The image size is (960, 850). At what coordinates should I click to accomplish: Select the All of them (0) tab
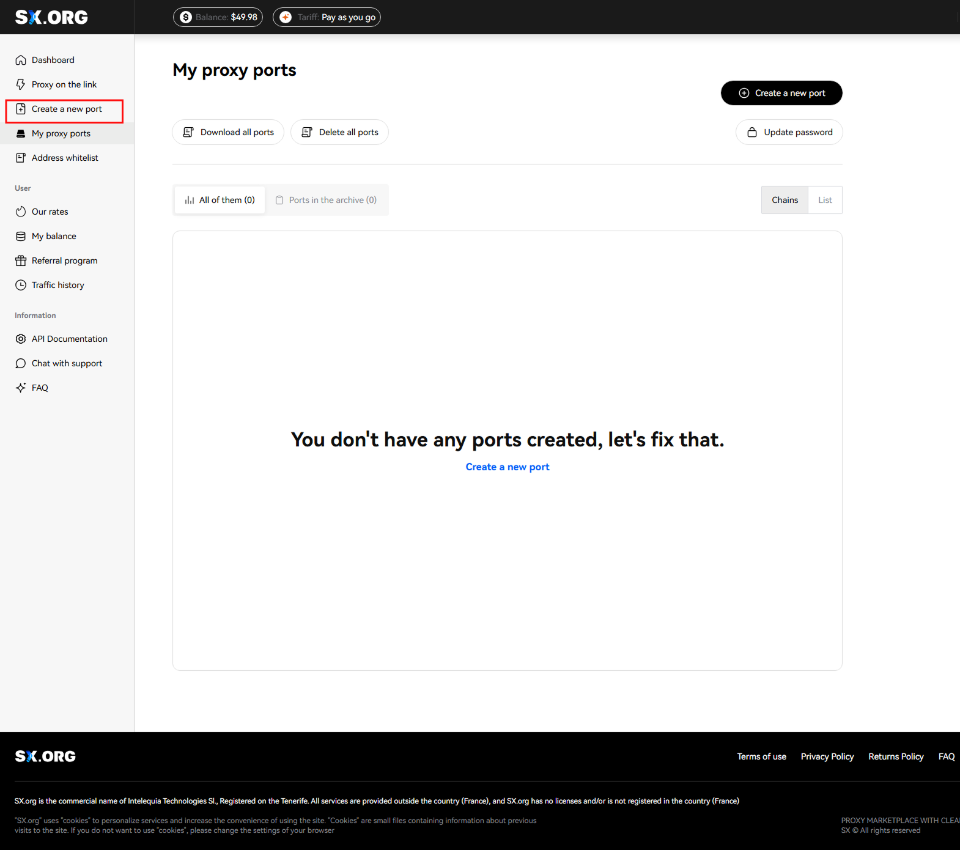tap(220, 200)
